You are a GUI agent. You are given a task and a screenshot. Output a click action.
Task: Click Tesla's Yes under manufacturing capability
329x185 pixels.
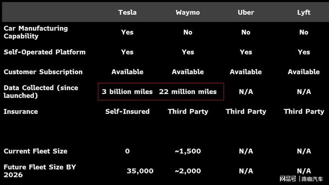[127, 32]
